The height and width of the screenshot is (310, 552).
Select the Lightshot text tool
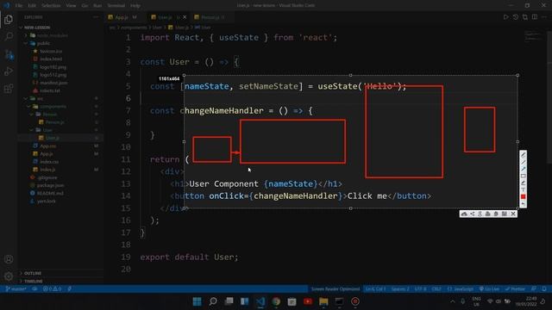[524, 189]
